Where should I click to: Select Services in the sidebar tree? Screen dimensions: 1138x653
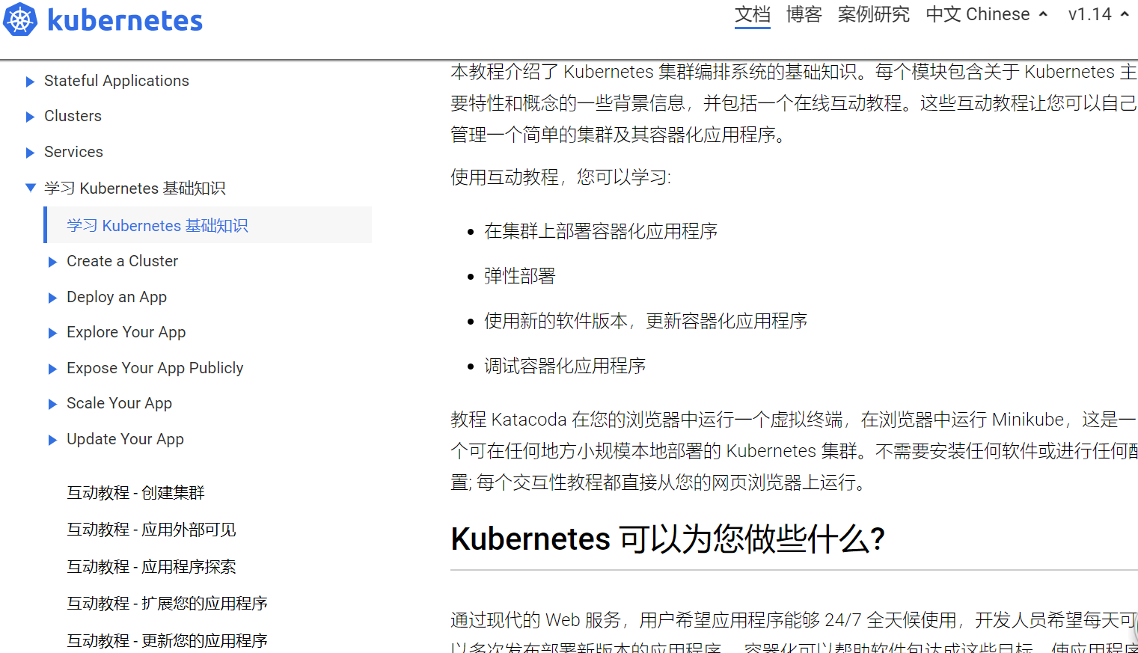click(x=73, y=152)
